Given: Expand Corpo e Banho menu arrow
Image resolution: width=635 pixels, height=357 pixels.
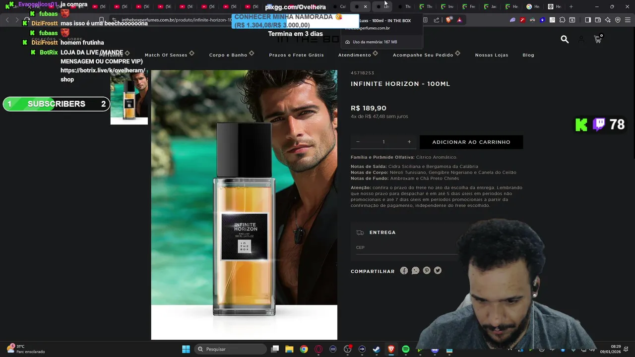Looking at the screenshot, I should point(252,53).
